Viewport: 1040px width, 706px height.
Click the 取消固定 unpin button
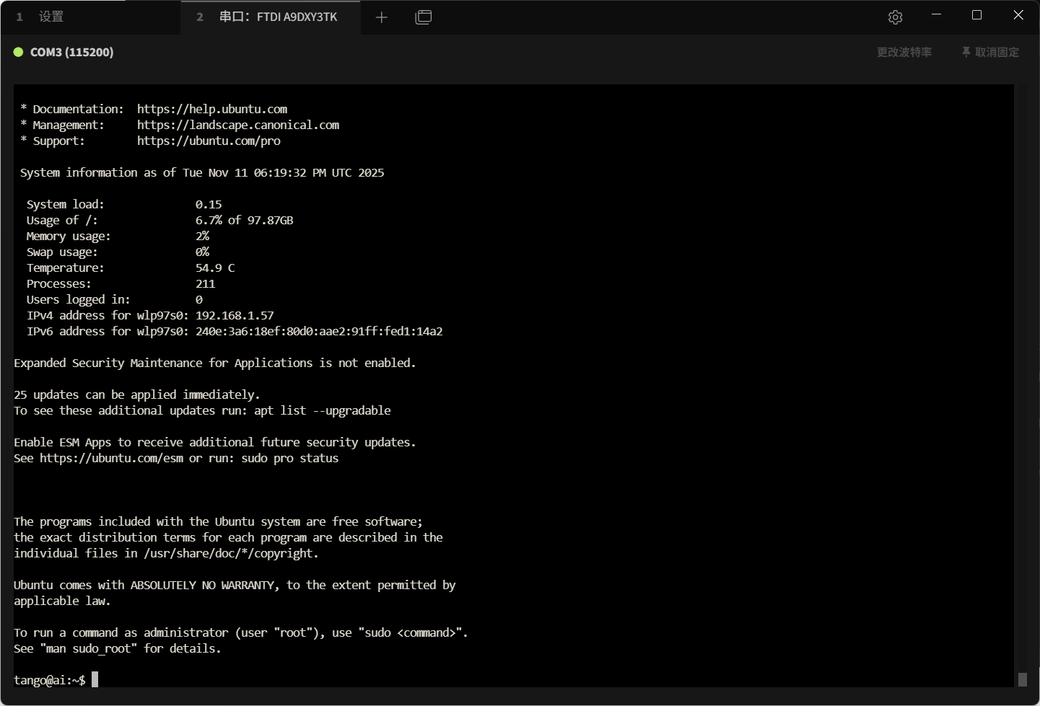997,52
